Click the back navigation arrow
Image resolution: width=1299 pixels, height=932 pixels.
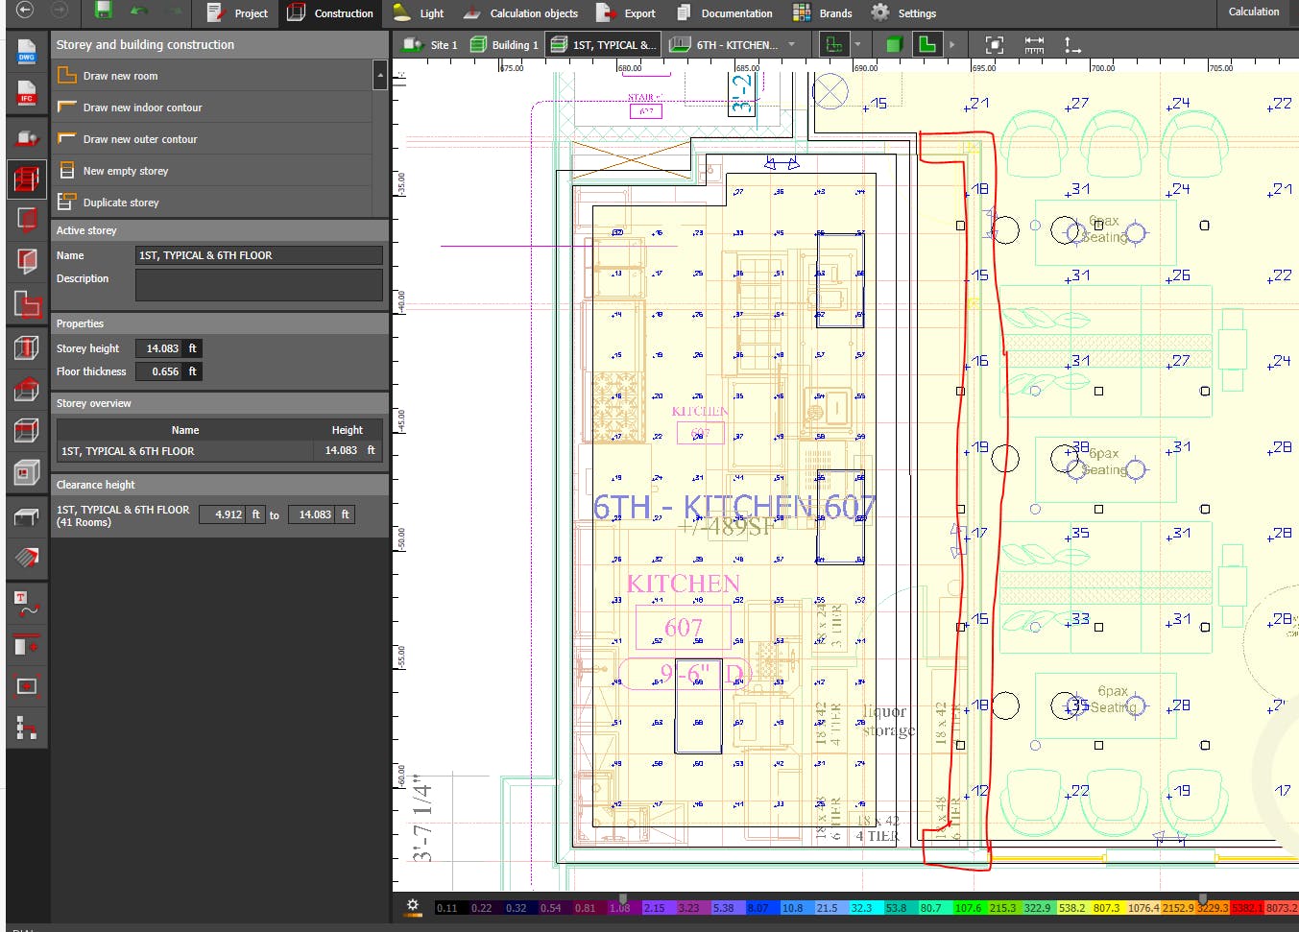click(26, 11)
